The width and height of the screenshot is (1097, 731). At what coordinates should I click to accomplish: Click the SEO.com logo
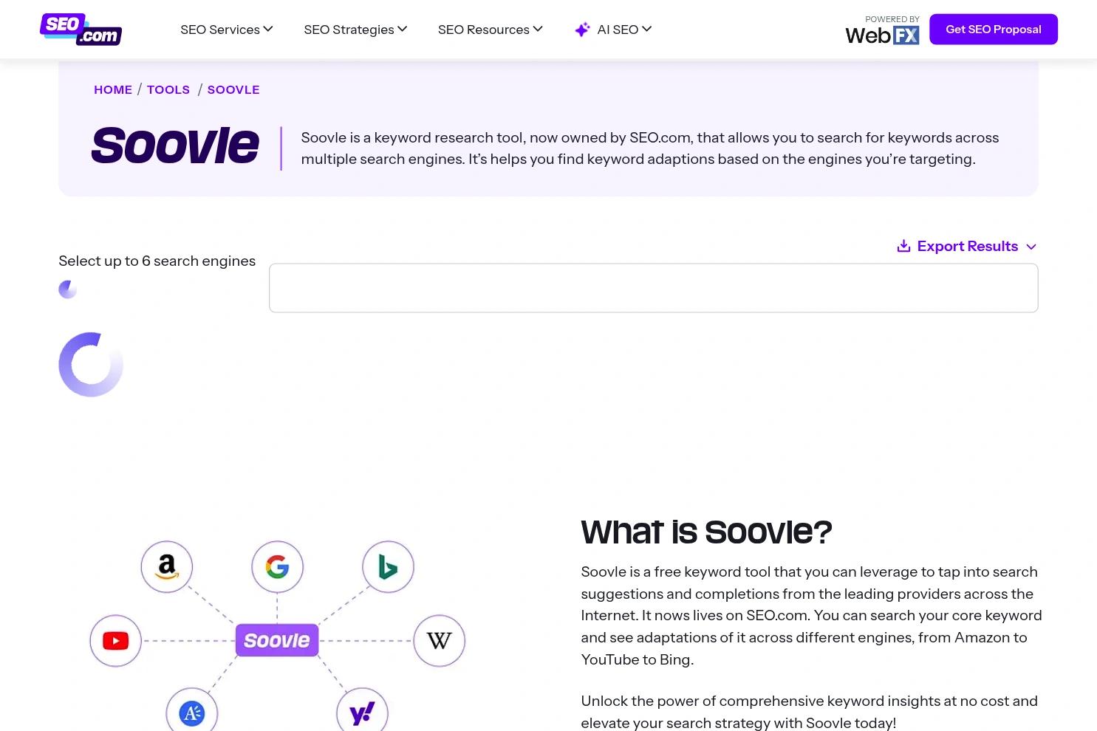pos(81,30)
